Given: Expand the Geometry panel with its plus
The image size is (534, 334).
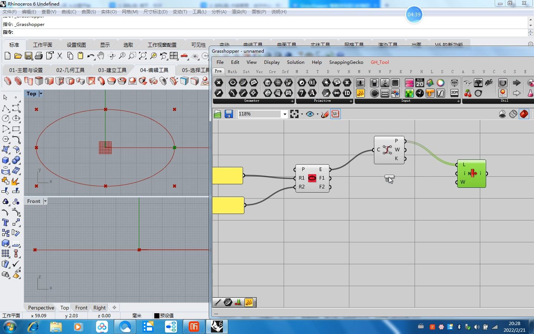Looking at the screenshot, I should point(292,101).
